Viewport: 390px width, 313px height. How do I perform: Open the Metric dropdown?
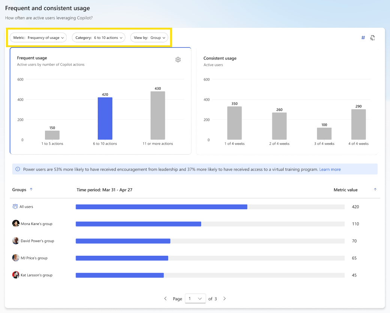tap(38, 37)
